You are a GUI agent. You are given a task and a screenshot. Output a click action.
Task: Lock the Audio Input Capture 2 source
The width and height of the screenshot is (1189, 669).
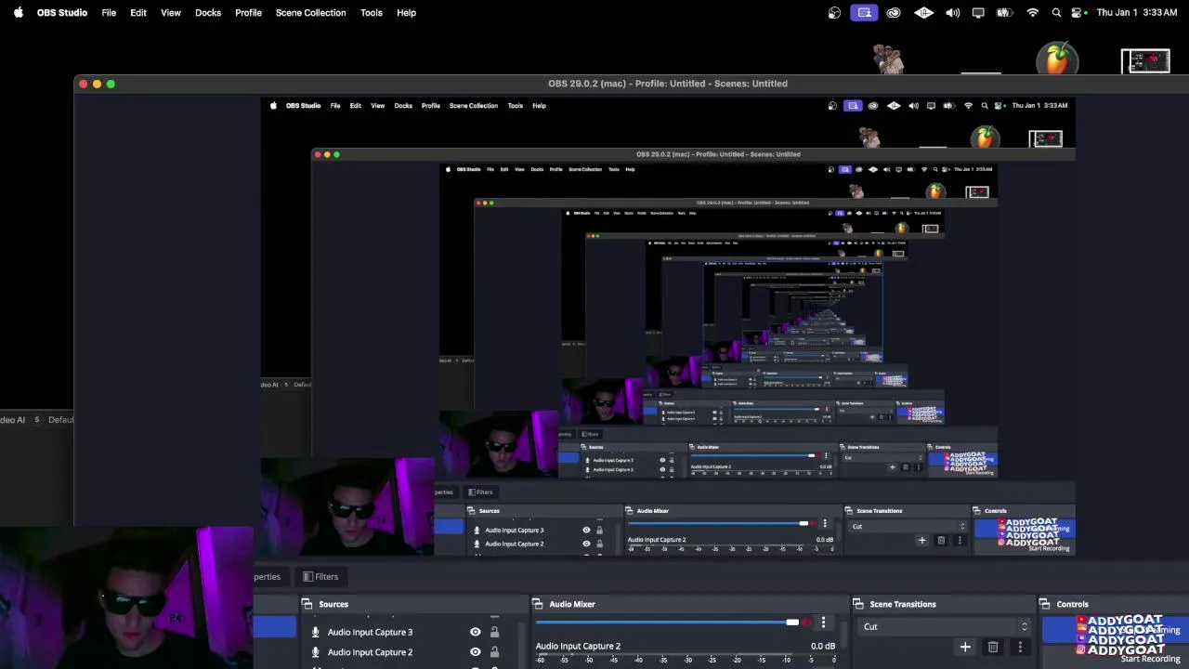494,652
